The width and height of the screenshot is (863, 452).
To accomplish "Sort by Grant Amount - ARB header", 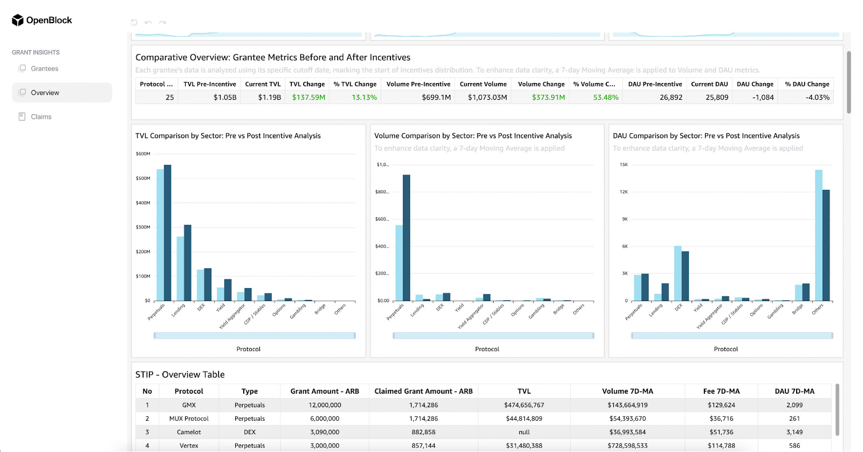I will [x=325, y=391].
